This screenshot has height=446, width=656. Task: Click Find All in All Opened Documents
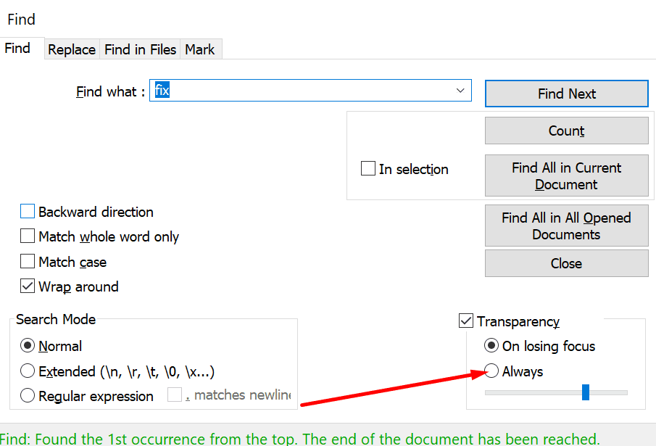(566, 226)
